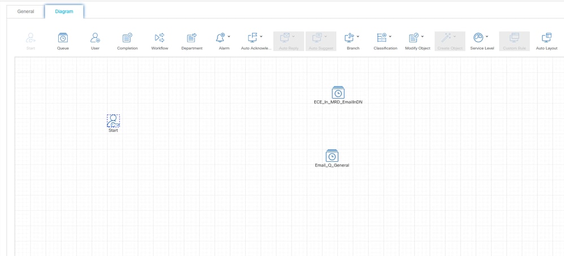This screenshot has width=564, height=256.
Task: Click the 'Email_Q_General' node label
Action: [332, 166]
